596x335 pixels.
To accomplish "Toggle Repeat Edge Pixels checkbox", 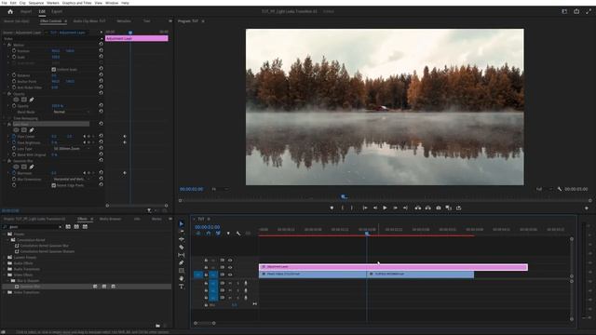I will point(54,185).
